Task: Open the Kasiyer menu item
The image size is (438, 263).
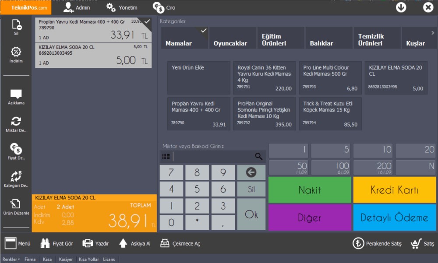Action: point(66,259)
